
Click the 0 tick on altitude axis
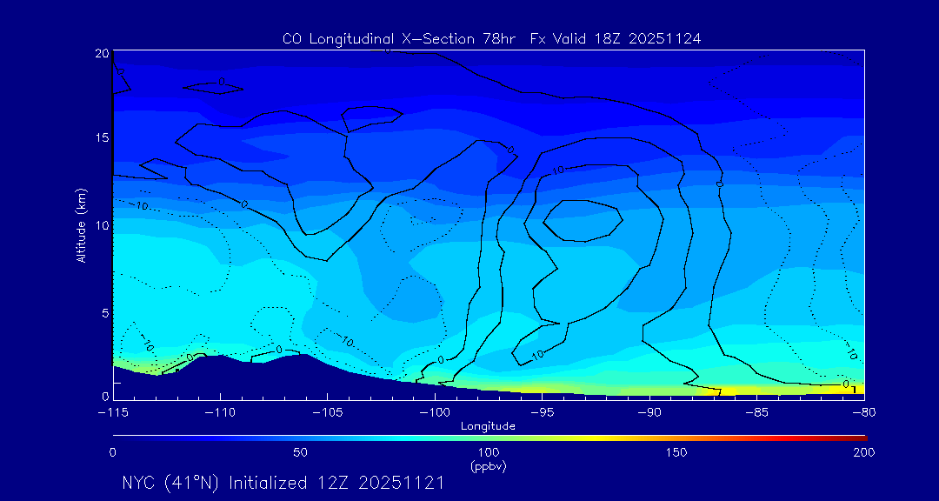click(105, 396)
